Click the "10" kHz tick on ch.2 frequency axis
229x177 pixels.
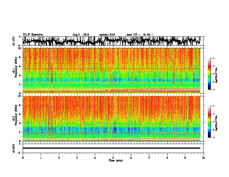click(x=19, y=96)
